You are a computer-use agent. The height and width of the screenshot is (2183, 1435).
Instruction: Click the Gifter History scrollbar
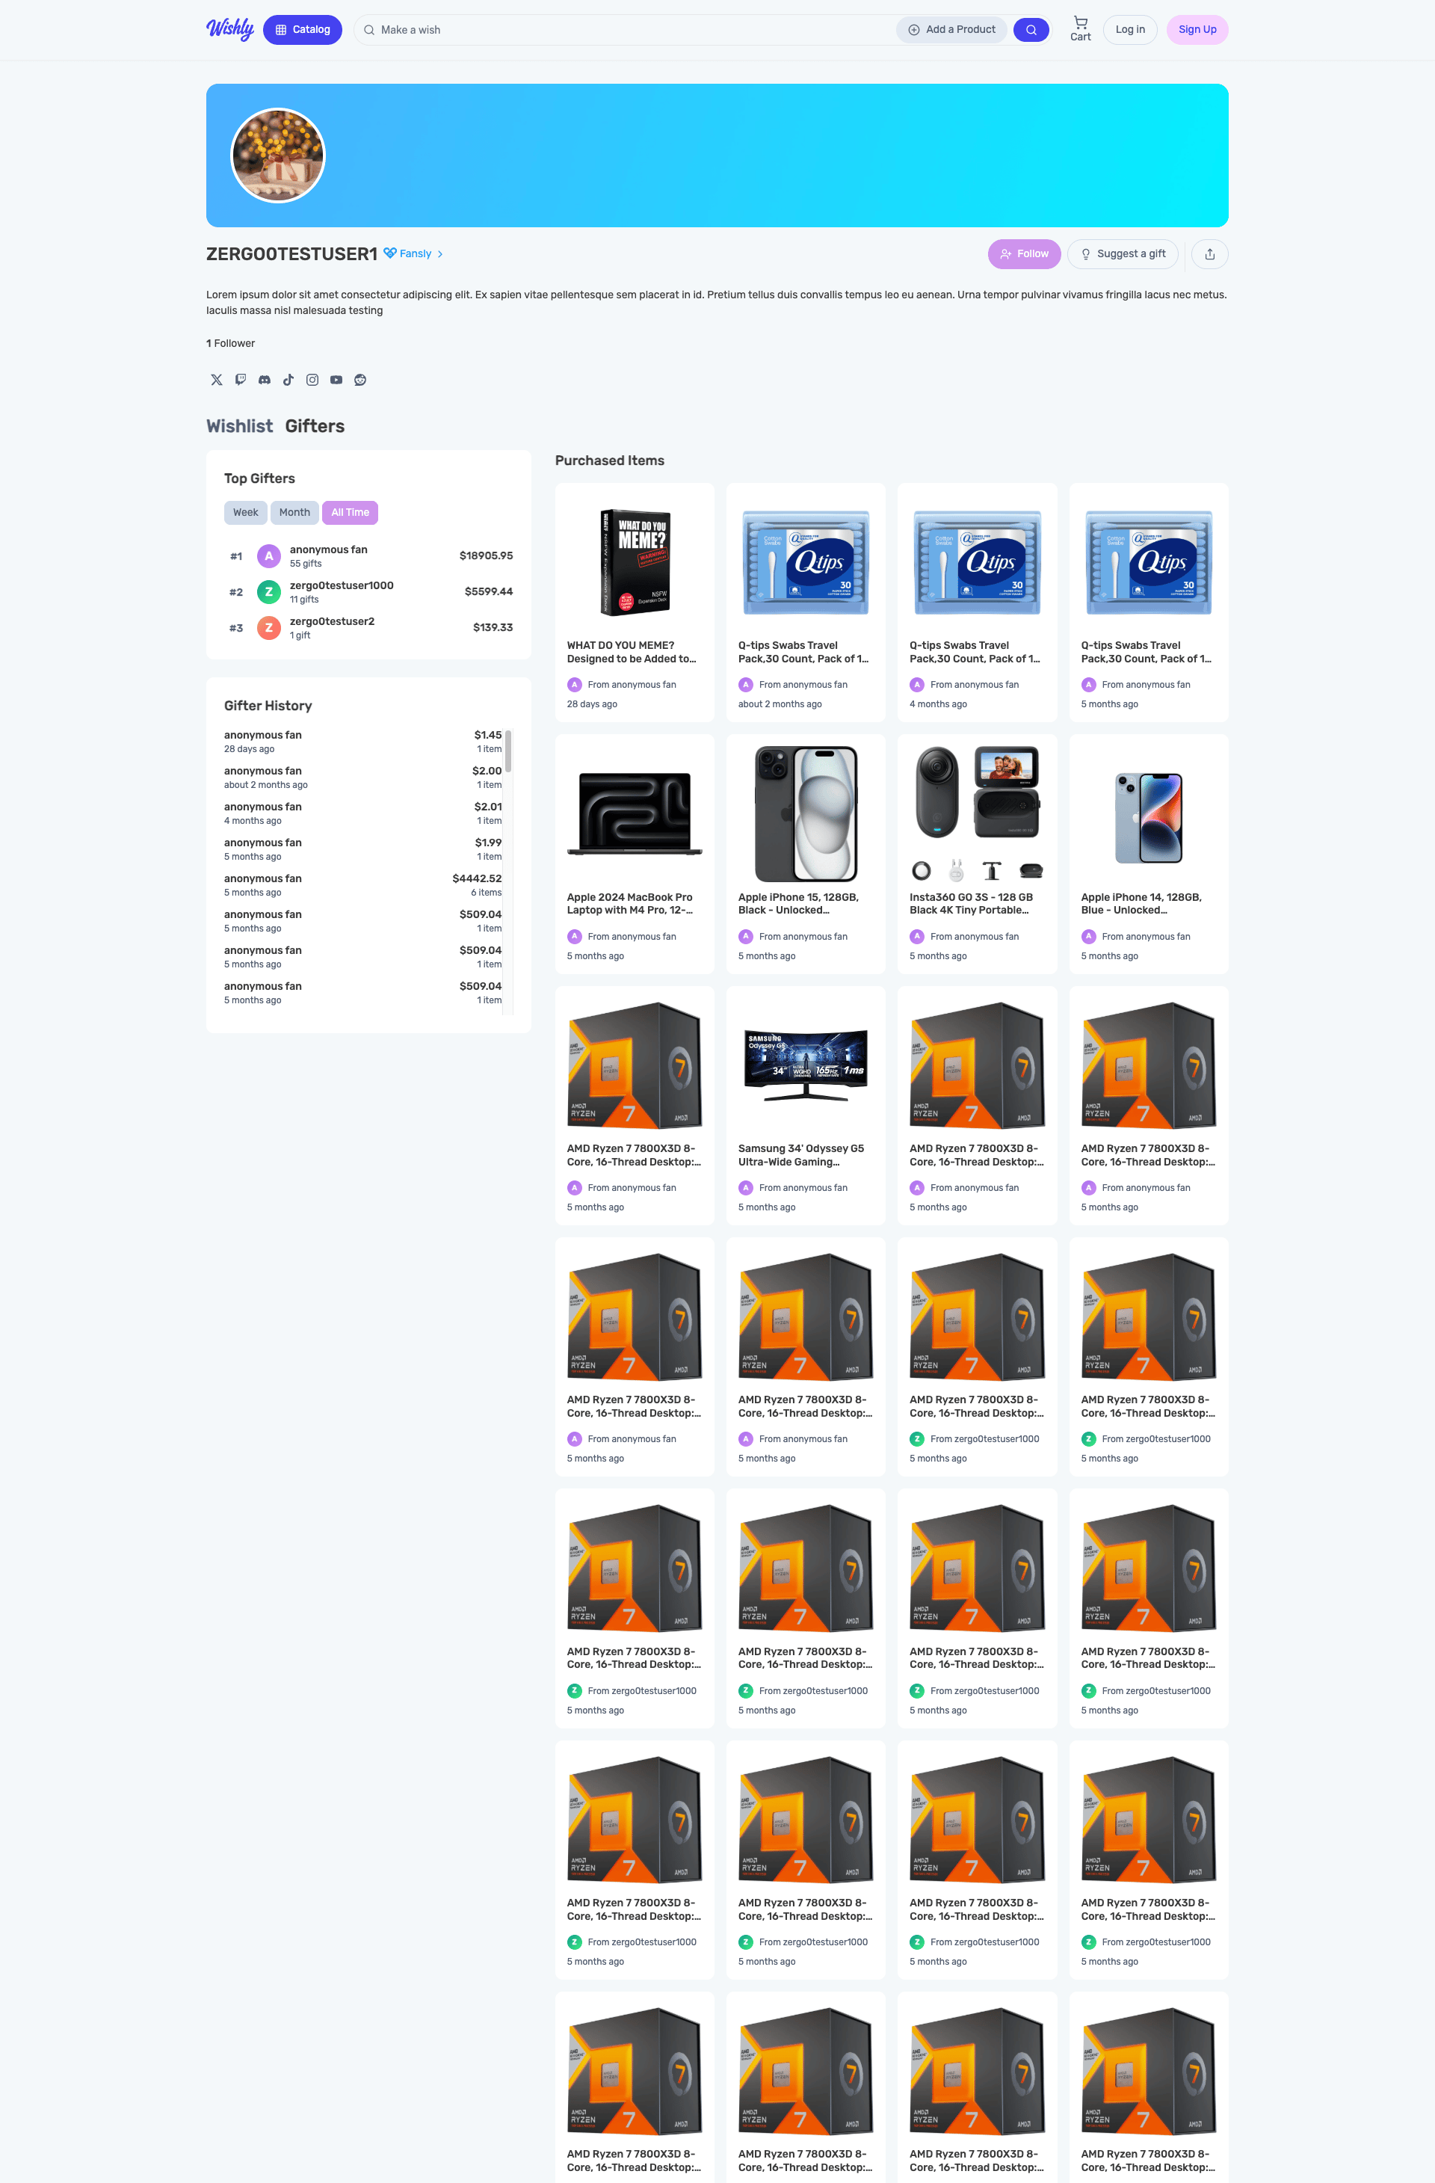pyautogui.click(x=508, y=751)
